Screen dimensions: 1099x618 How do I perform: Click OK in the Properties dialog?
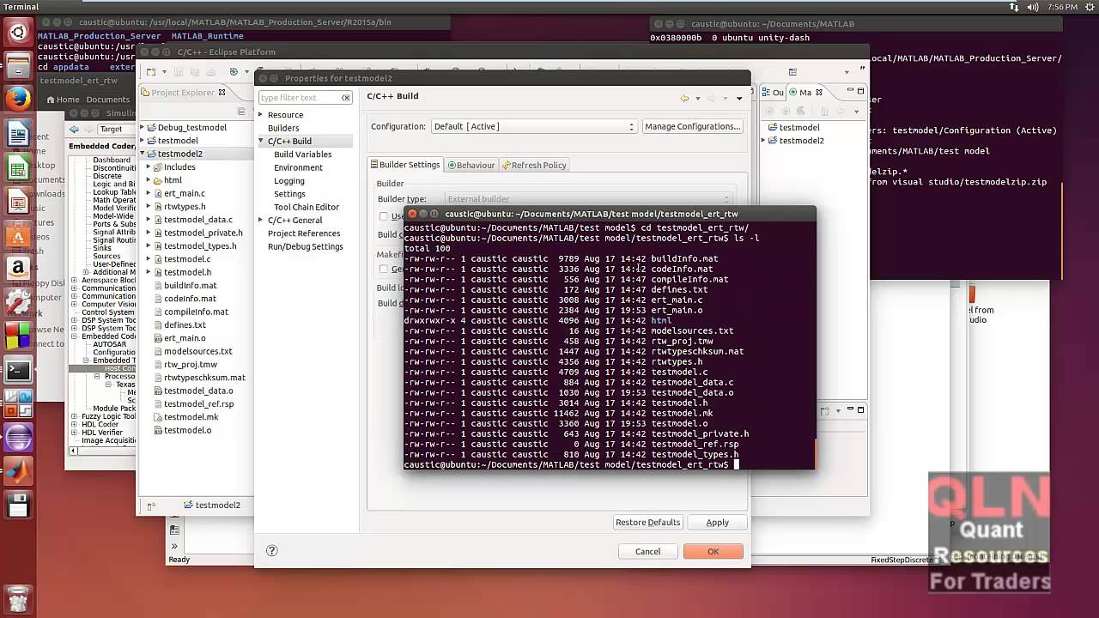pyautogui.click(x=713, y=551)
